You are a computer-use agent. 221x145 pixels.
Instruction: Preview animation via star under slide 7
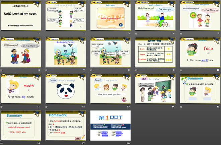point(46,70)
